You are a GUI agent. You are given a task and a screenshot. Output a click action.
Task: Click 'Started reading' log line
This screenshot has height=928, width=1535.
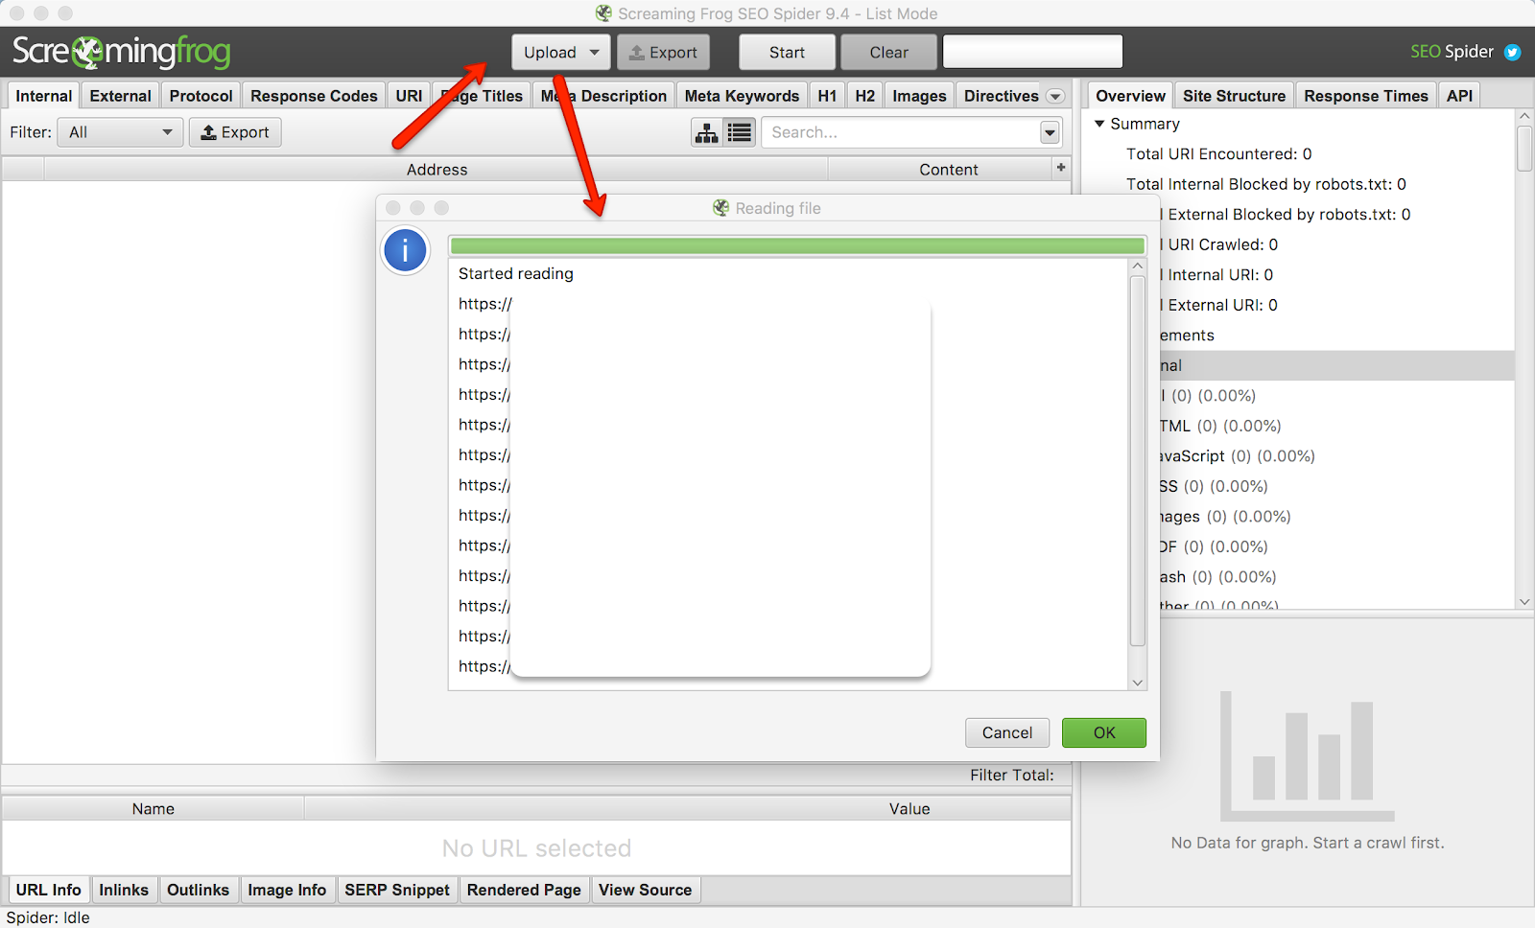point(516,273)
